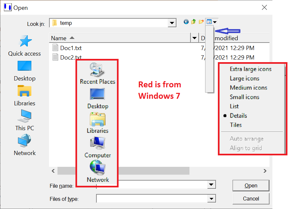Sort by Date modified column header

pos(234,38)
